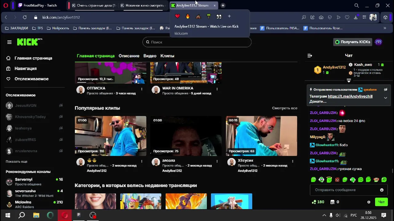Open File Explorer from the taskbar
The image size is (394, 221).
click(x=36, y=215)
